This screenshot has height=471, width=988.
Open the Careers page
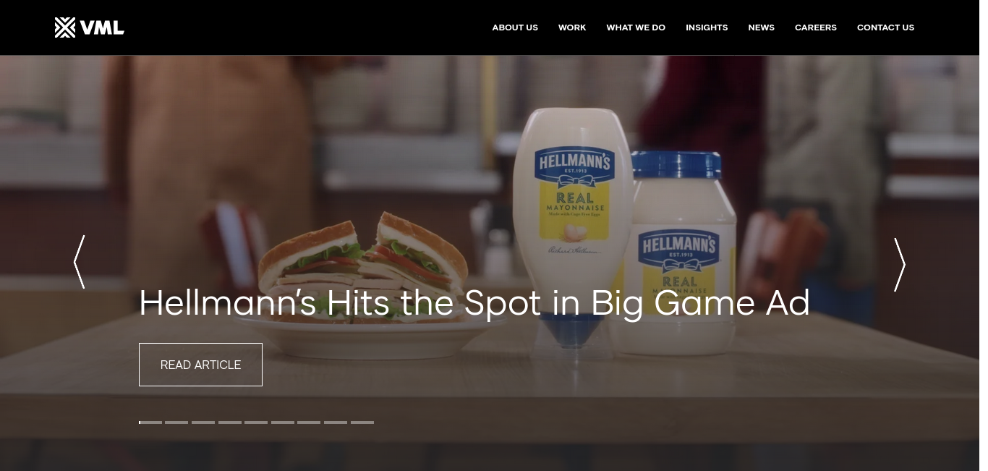pyautogui.click(x=816, y=27)
